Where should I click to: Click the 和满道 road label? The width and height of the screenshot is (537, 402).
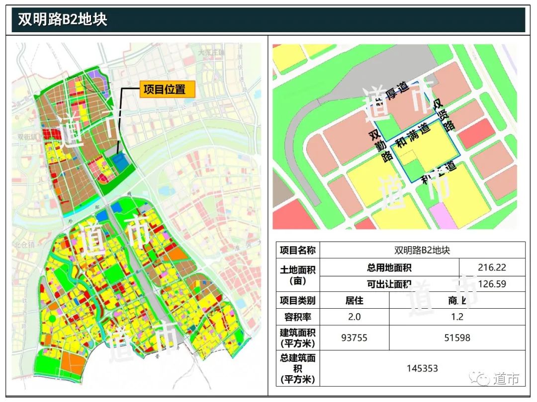(x=412, y=135)
